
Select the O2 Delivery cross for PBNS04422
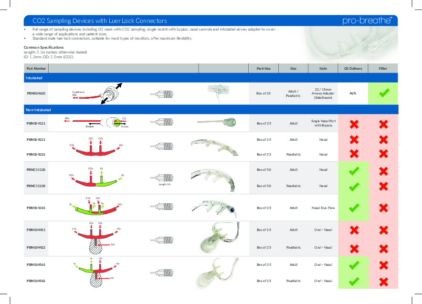353,247
